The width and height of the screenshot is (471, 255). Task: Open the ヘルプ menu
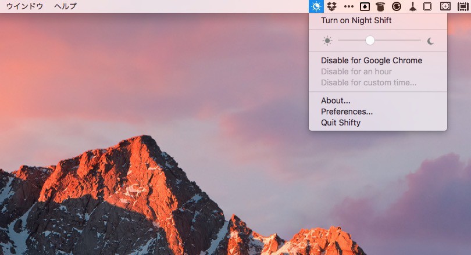click(x=65, y=6)
